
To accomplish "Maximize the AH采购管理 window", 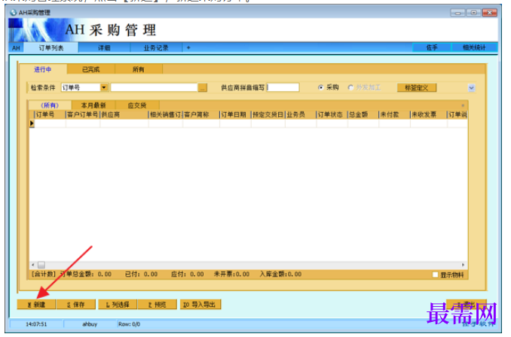I will pyautogui.click(x=473, y=13).
